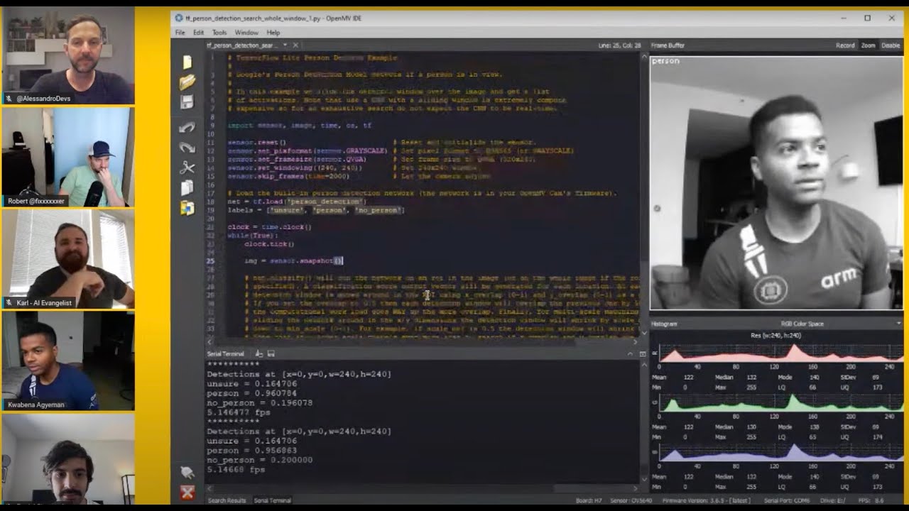Image resolution: width=909 pixels, height=511 pixels.
Task: Click the blue channel histogram
Action: tap(780, 452)
